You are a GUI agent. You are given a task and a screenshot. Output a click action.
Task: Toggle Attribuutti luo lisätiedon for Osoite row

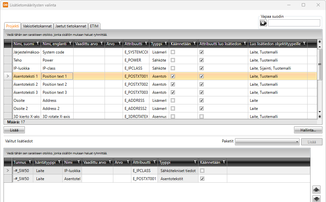tap(202, 101)
